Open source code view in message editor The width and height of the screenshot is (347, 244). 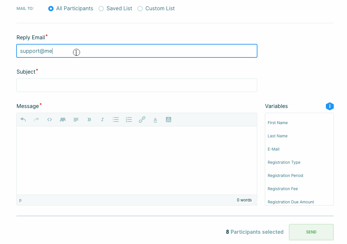[x=50, y=120]
